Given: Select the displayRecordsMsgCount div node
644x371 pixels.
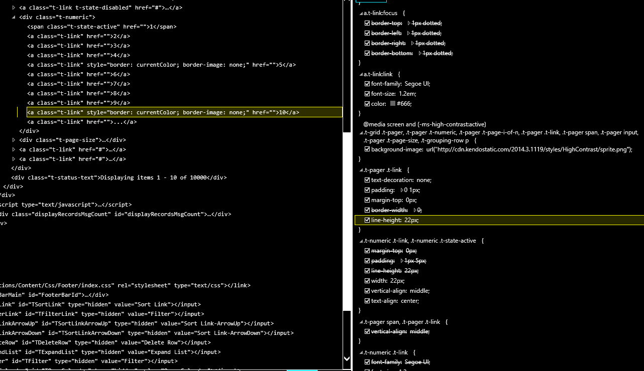Looking at the screenshot, I should pos(116,214).
